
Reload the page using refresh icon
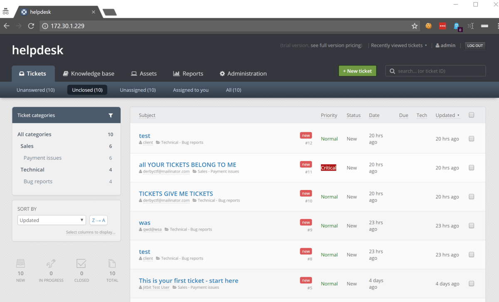(31, 26)
